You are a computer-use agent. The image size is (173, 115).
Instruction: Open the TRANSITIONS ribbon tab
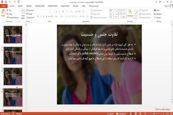[x=40, y=6]
